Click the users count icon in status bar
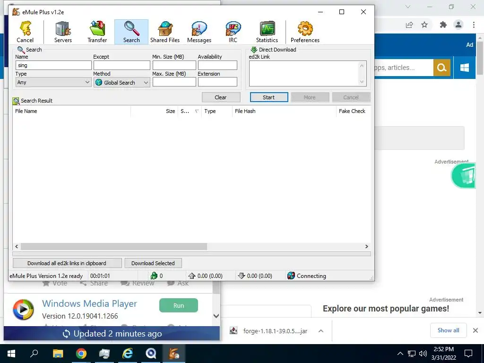 click(154, 276)
